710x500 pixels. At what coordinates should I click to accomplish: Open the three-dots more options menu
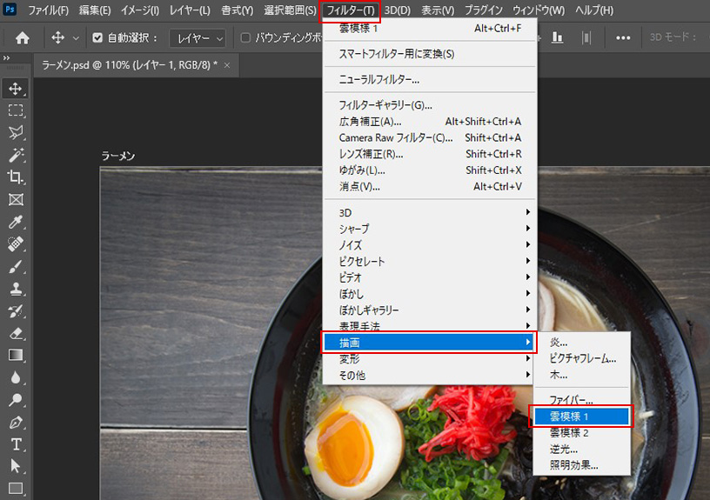623,38
